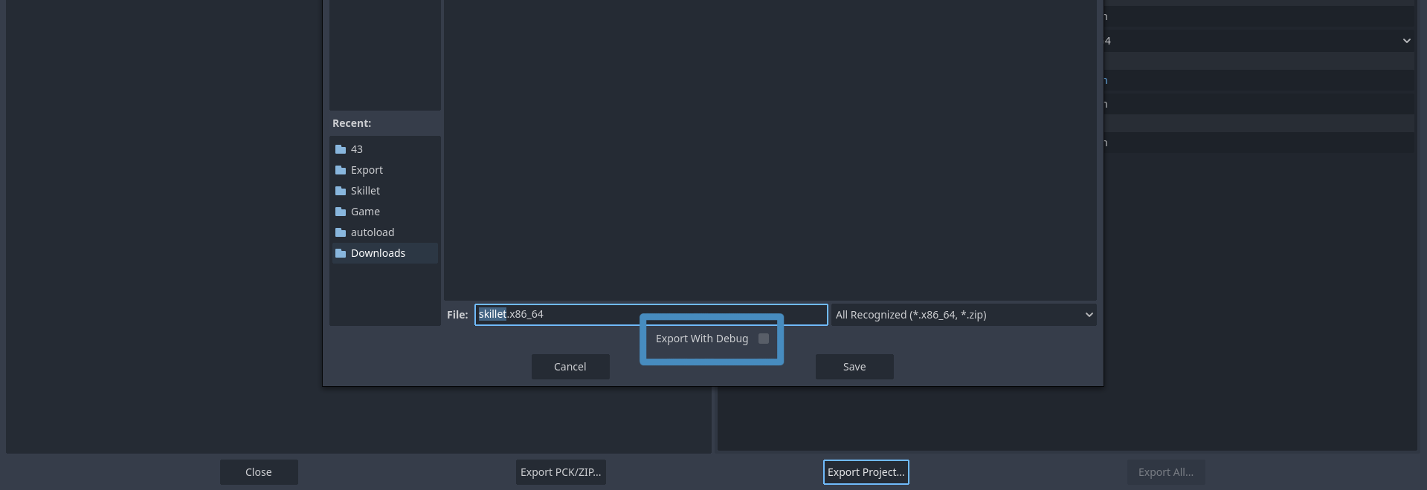Screen dimensions: 1427x490
Task: Click the Export folder icon in Recent
Action: tap(341, 170)
